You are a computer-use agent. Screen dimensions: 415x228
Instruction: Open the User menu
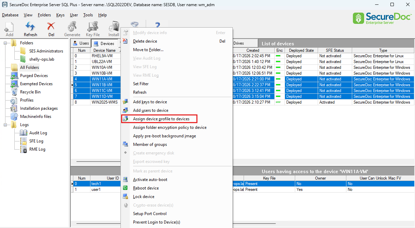pyautogui.click(x=74, y=15)
